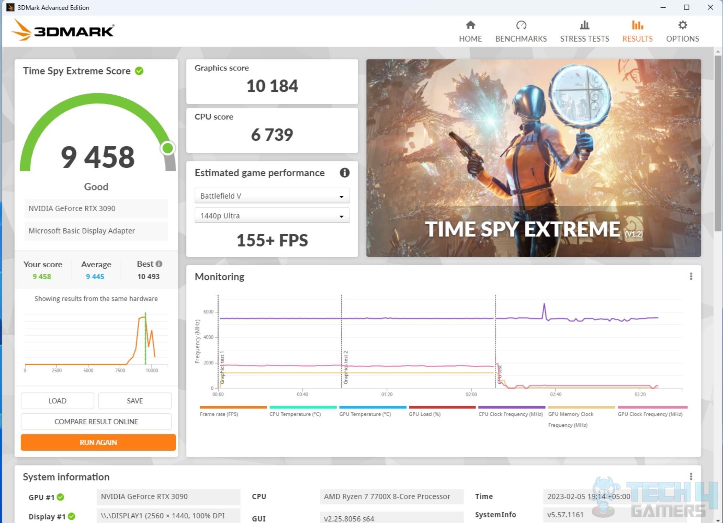723x523 pixels.
Task: Open the System information three-dot menu
Action: point(691,476)
